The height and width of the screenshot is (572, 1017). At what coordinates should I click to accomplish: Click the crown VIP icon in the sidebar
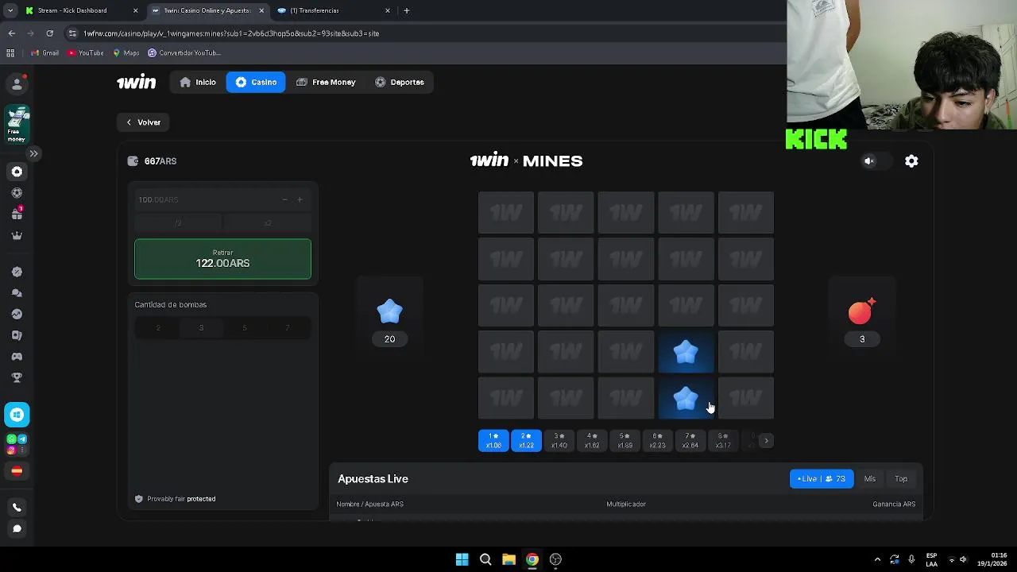coord(17,235)
